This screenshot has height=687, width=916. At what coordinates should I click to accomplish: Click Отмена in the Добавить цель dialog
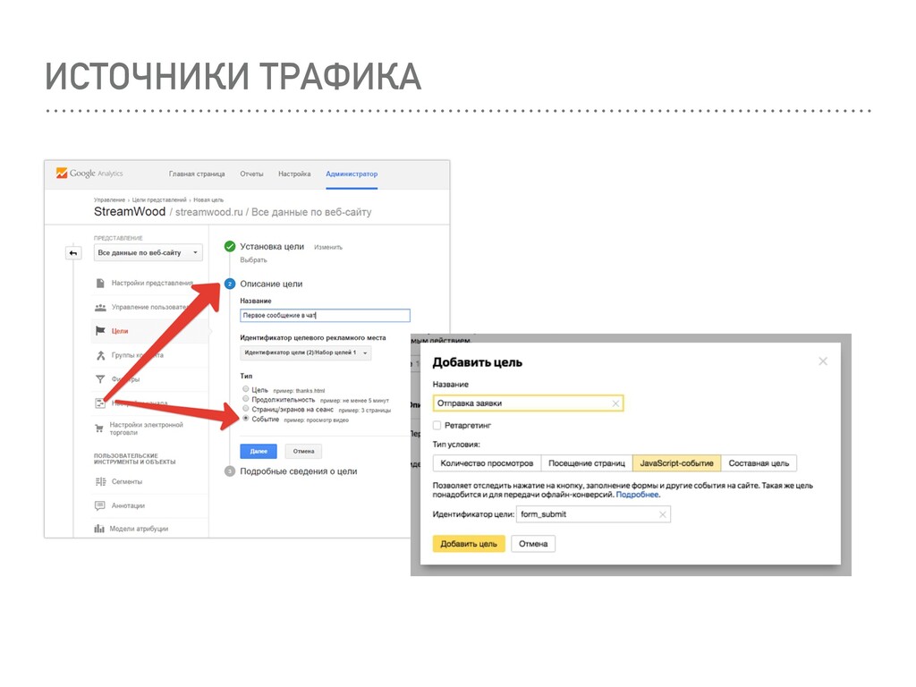533,544
